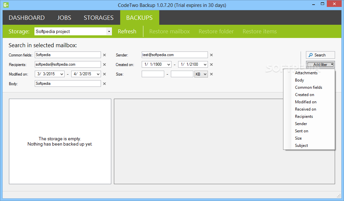Remove the Common fields filter with its X

tap(104, 55)
